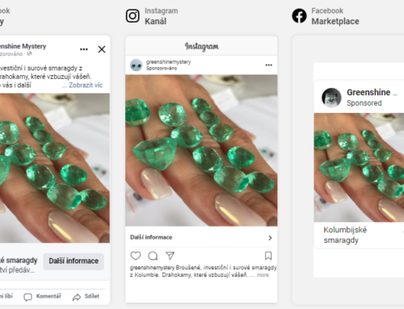
Task: Open the three-dots menu on Facebook post
Action: tap(84, 49)
